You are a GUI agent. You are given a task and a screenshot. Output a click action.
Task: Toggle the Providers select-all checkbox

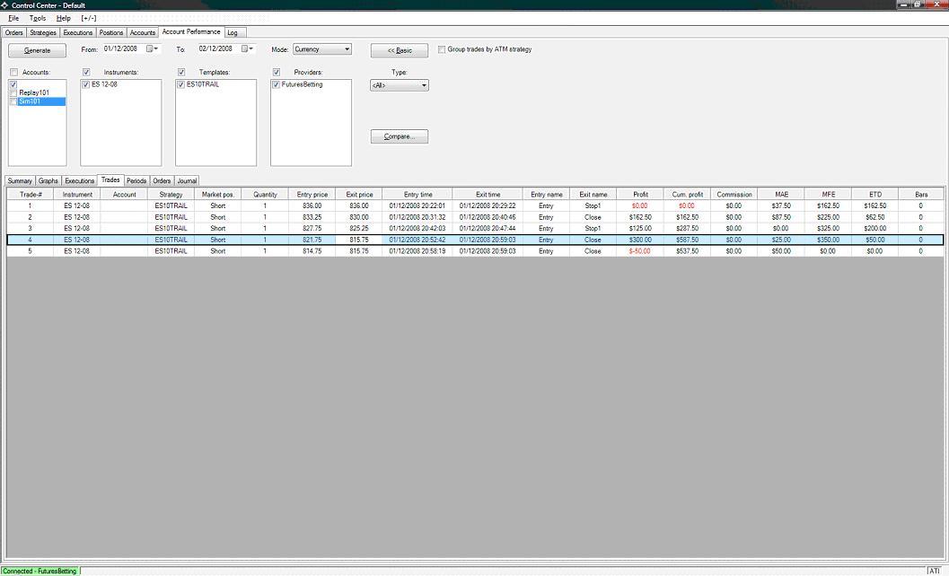coord(276,72)
